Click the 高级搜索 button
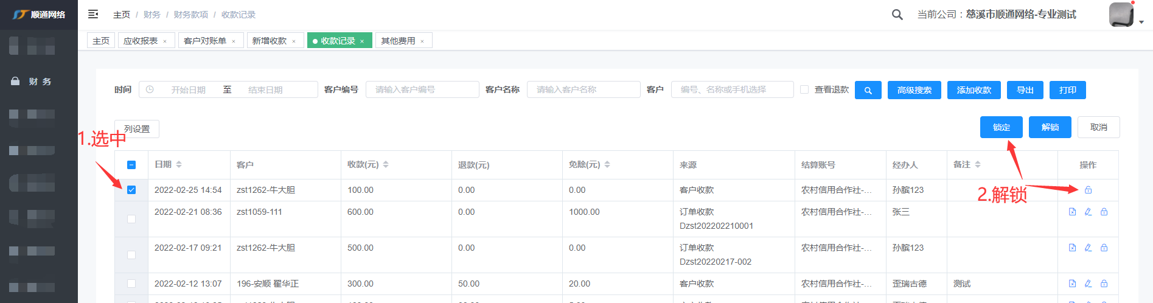Image resolution: width=1153 pixels, height=303 pixels. (x=914, y=90)
